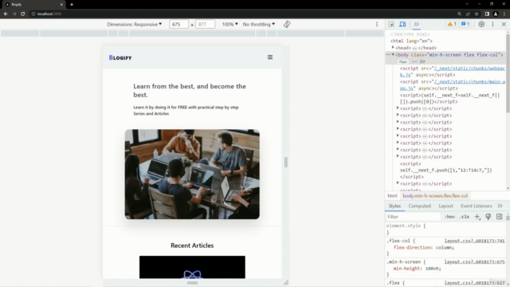Click the styles Filter field

[x=413, y=217]
